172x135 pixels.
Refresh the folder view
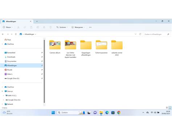[x=140, y=34]
